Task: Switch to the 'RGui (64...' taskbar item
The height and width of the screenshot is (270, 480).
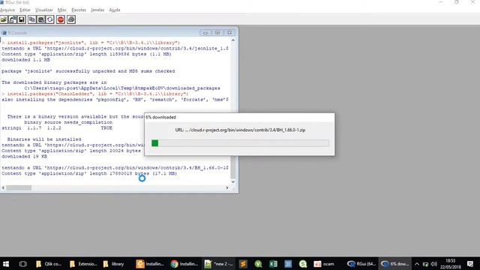Action: 361,263
